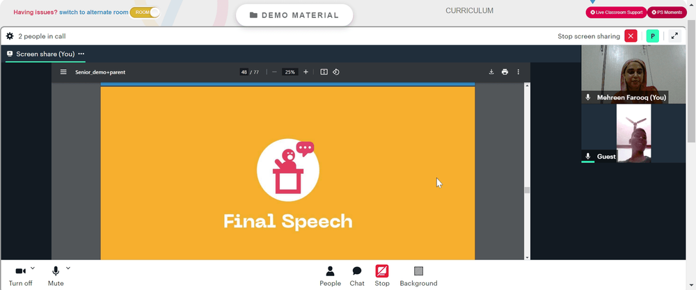Screen dimensions: 696x290
Task: Click Senior_demo+parent file title
Action: pos(100,72)
